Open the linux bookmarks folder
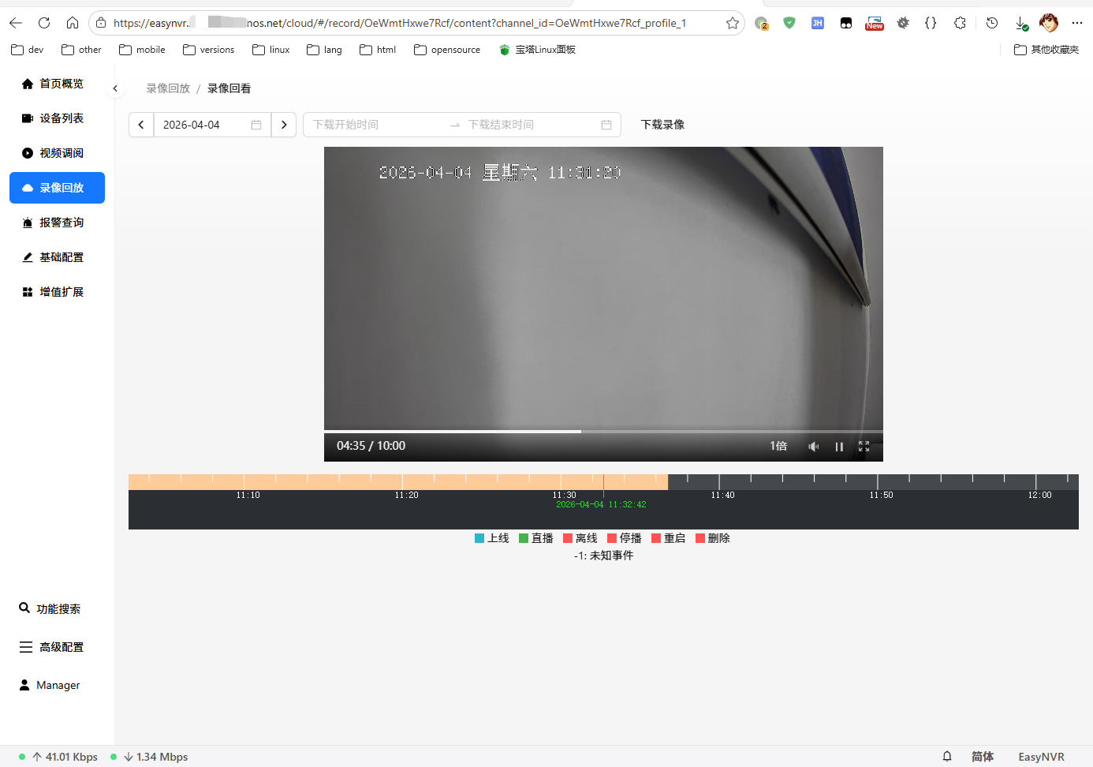The image size is (1093, 767). pyautogui.click(x=271, y=50)
